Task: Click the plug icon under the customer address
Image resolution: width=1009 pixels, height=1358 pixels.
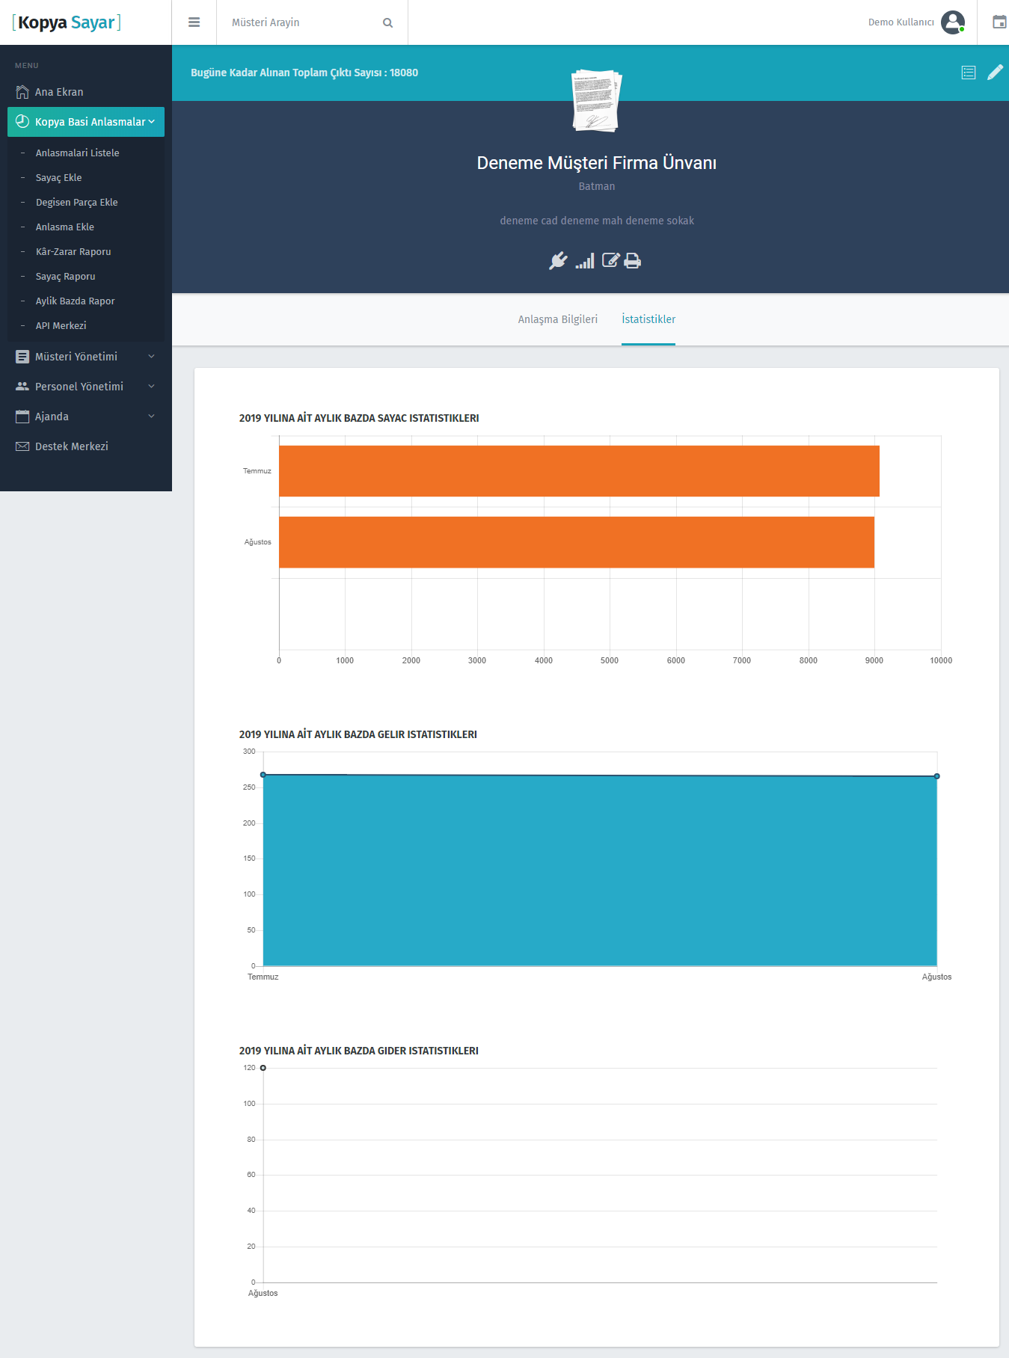Action: pyautogui.click(x=558, y=261)
